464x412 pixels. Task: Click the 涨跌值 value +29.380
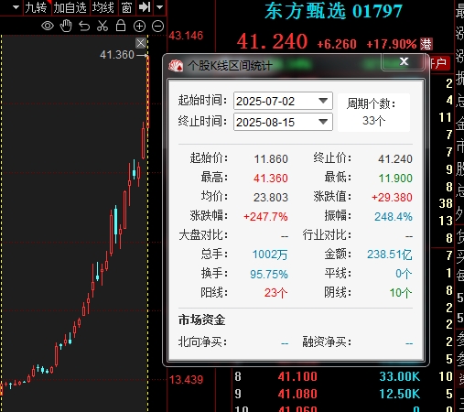[392, 198]
